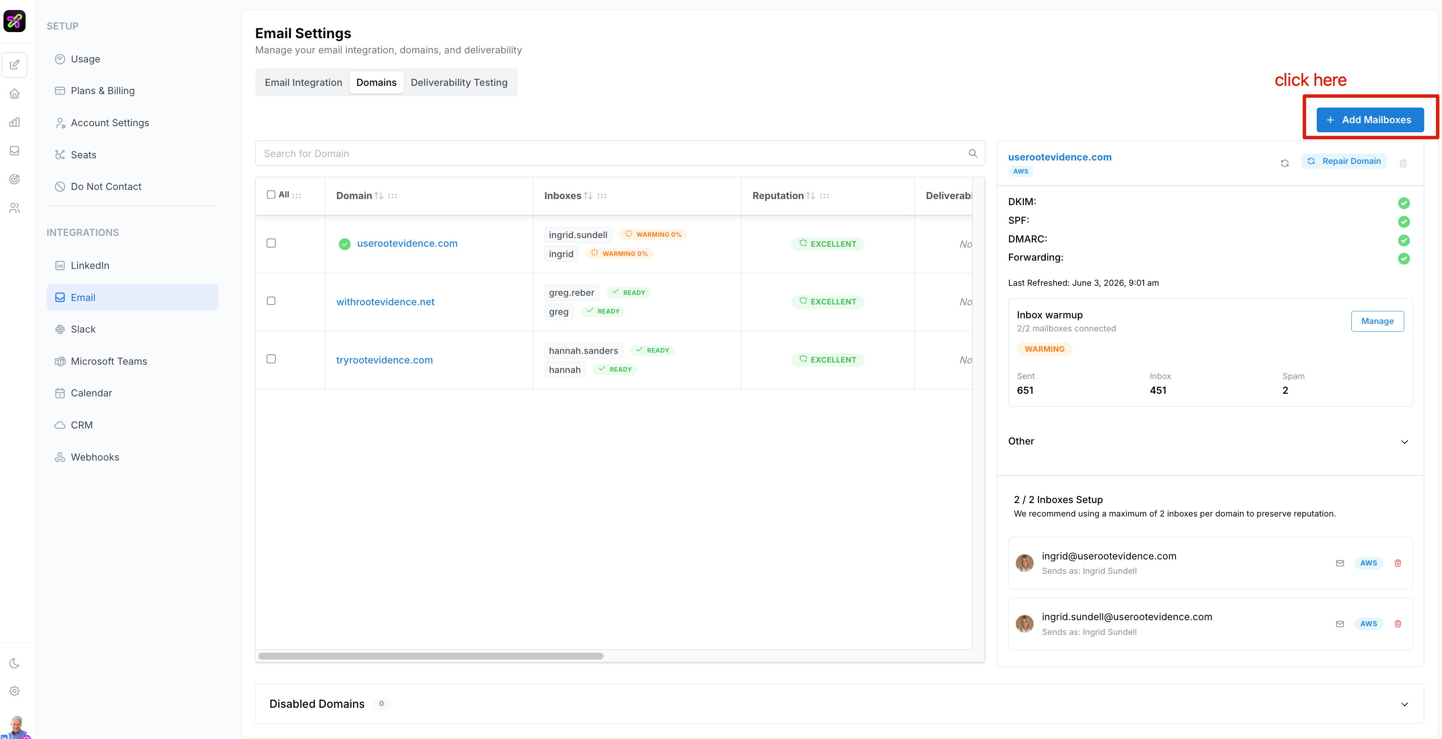This screenshot has width=1442, height=739.
Task: Click the envelope icon for ingrid.sundell@userootevidence.com
Action: (1340, 624)
